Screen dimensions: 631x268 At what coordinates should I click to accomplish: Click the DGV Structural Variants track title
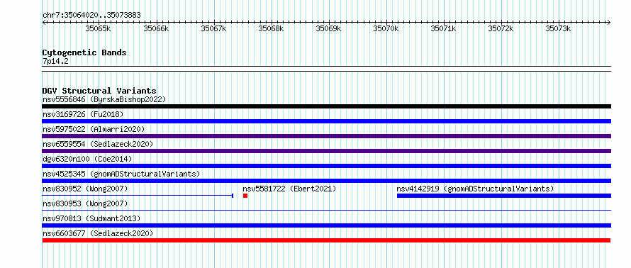99,91
